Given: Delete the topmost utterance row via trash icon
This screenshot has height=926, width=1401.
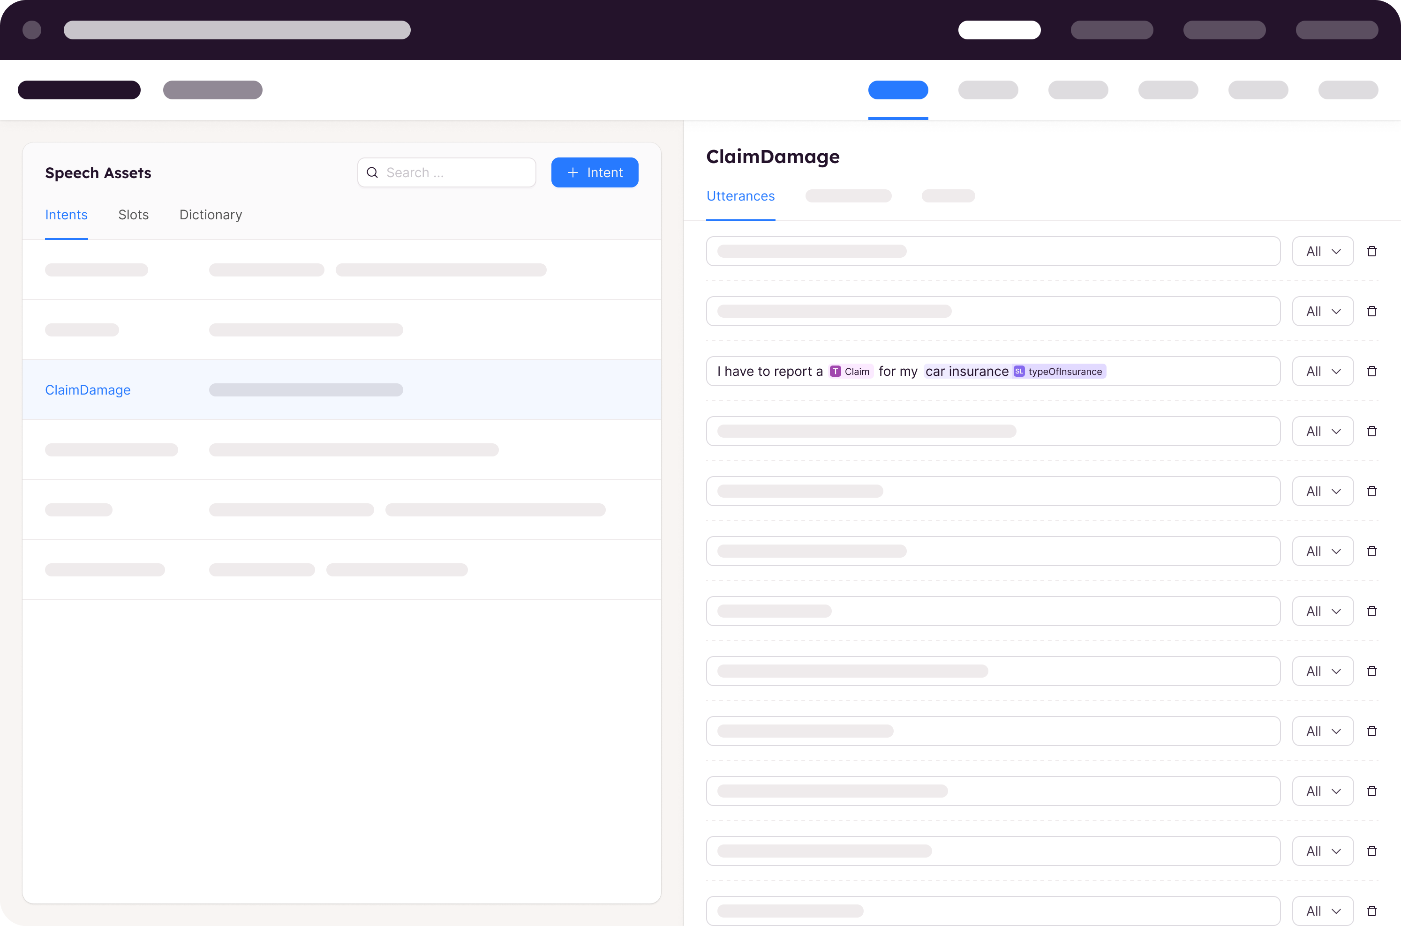Looking at the screenshot, I should click(1371, 251).
